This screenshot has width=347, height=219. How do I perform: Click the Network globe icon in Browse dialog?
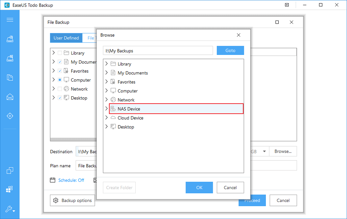(x=113, y=99)
